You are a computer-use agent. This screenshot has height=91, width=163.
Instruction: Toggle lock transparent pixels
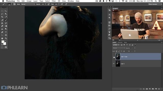coord(117,51)
